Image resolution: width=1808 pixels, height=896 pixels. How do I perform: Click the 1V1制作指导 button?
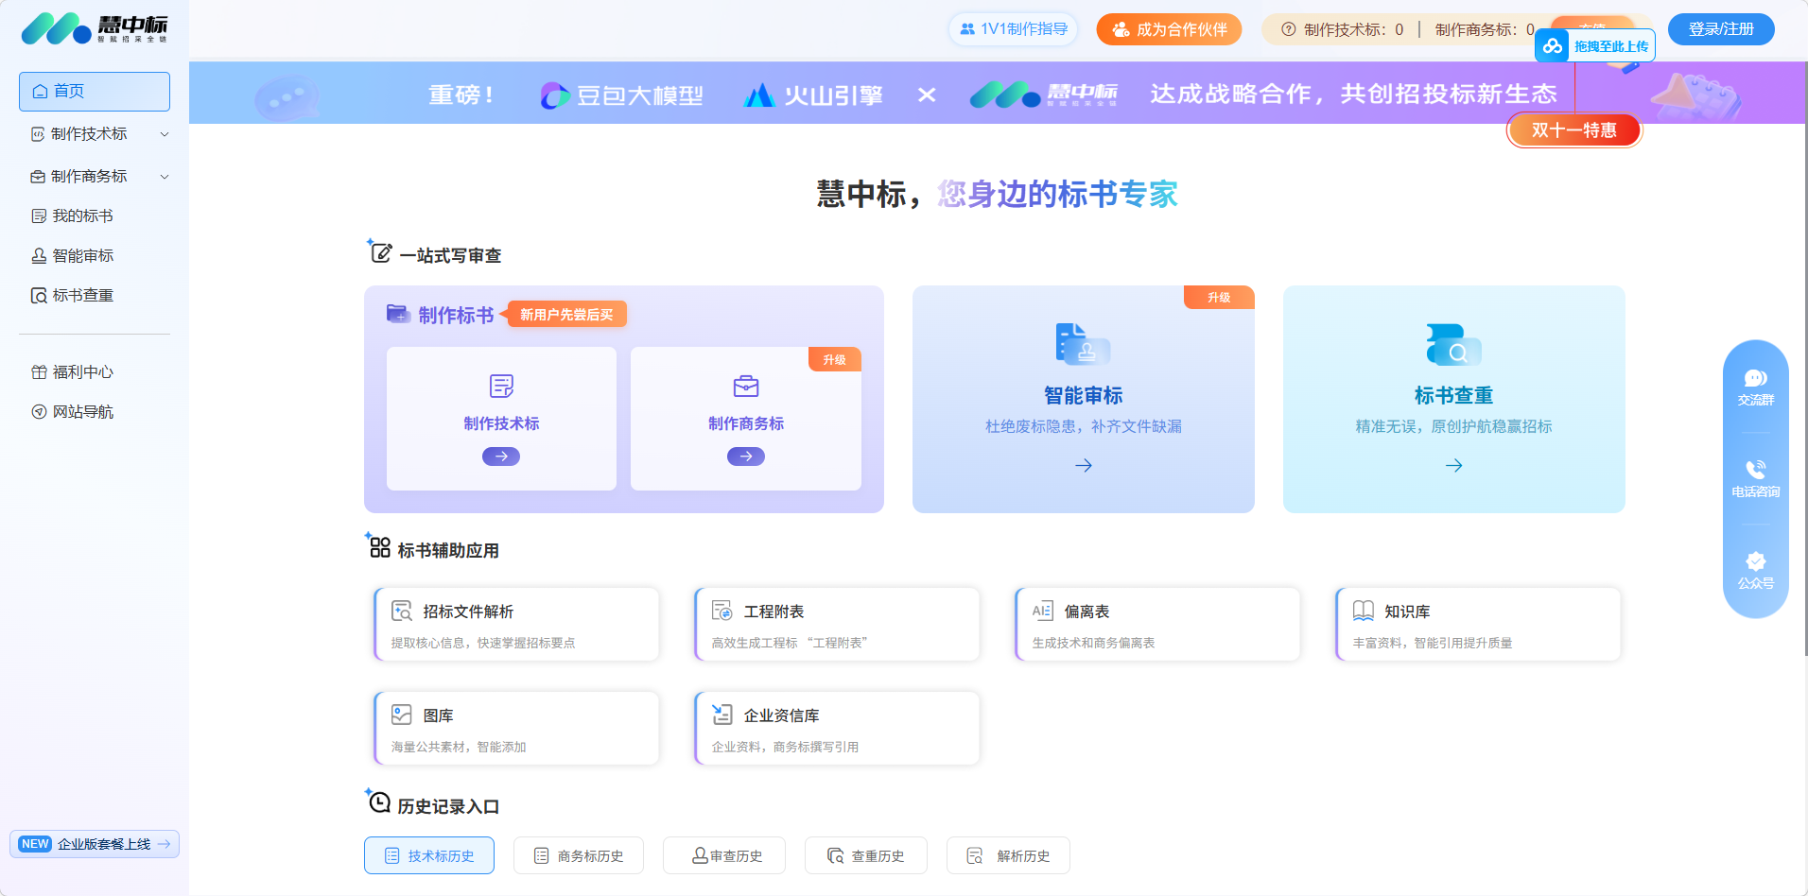[x=1014, y=29]
